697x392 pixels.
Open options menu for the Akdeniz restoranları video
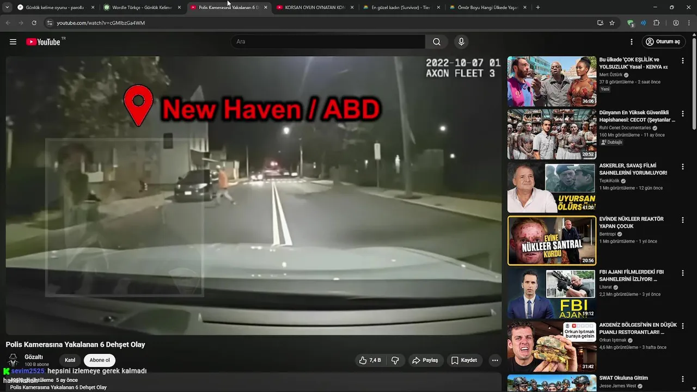[682, 326]
